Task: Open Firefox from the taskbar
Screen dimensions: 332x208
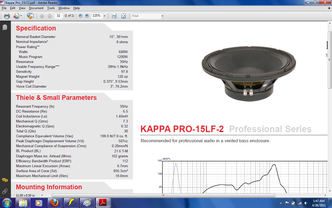Action: pyautogui.click(x=54, y=203)
